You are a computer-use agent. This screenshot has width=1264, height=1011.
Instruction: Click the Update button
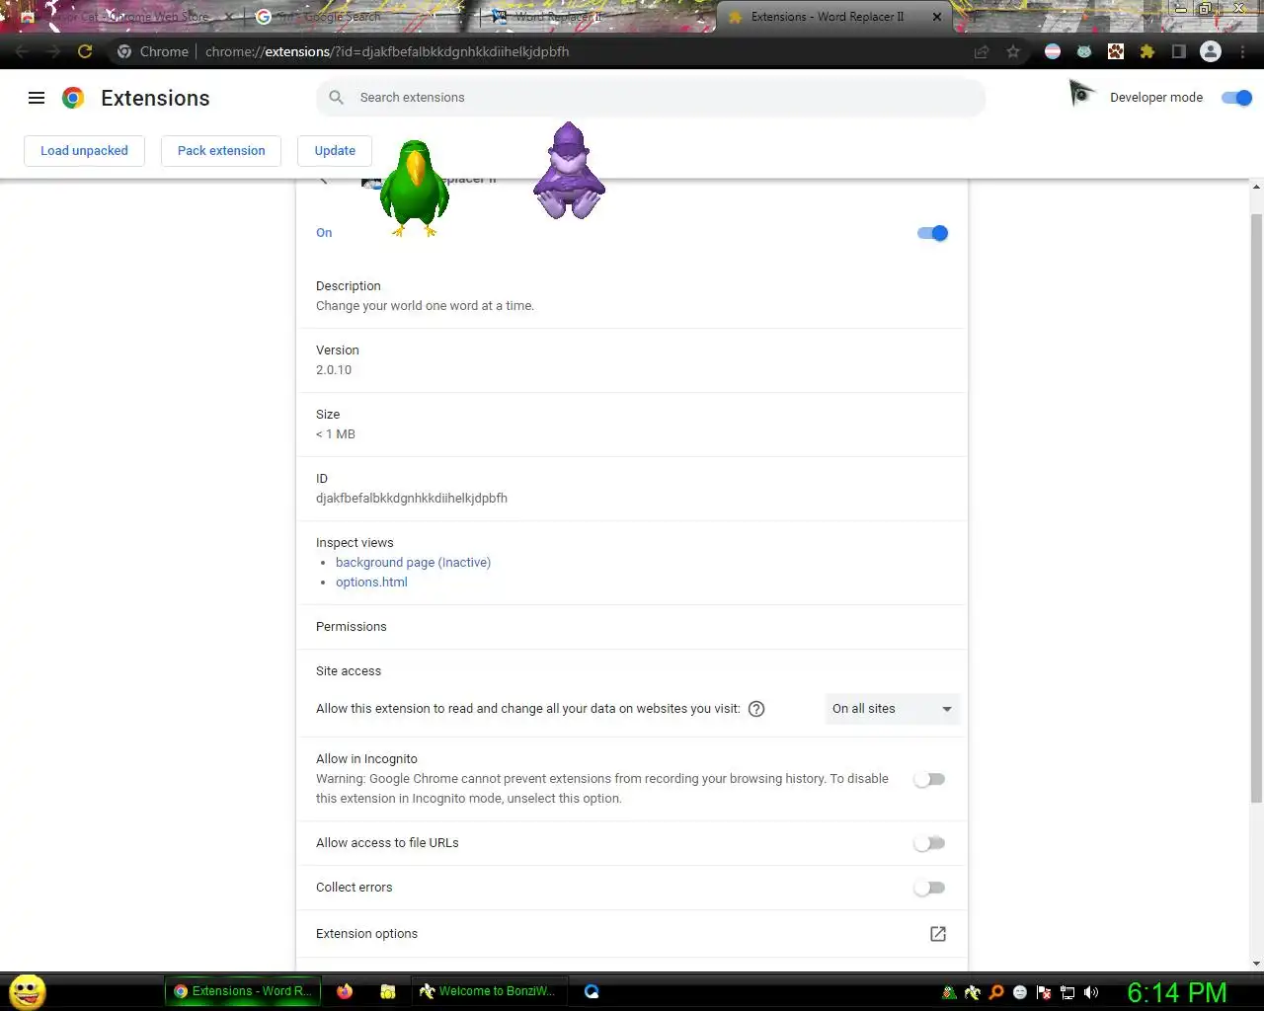point(335,151)
